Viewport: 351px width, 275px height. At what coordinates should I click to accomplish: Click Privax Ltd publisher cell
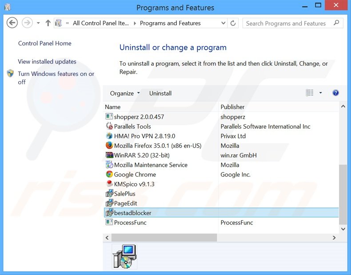pyautogui.click(x=233, y=136)
